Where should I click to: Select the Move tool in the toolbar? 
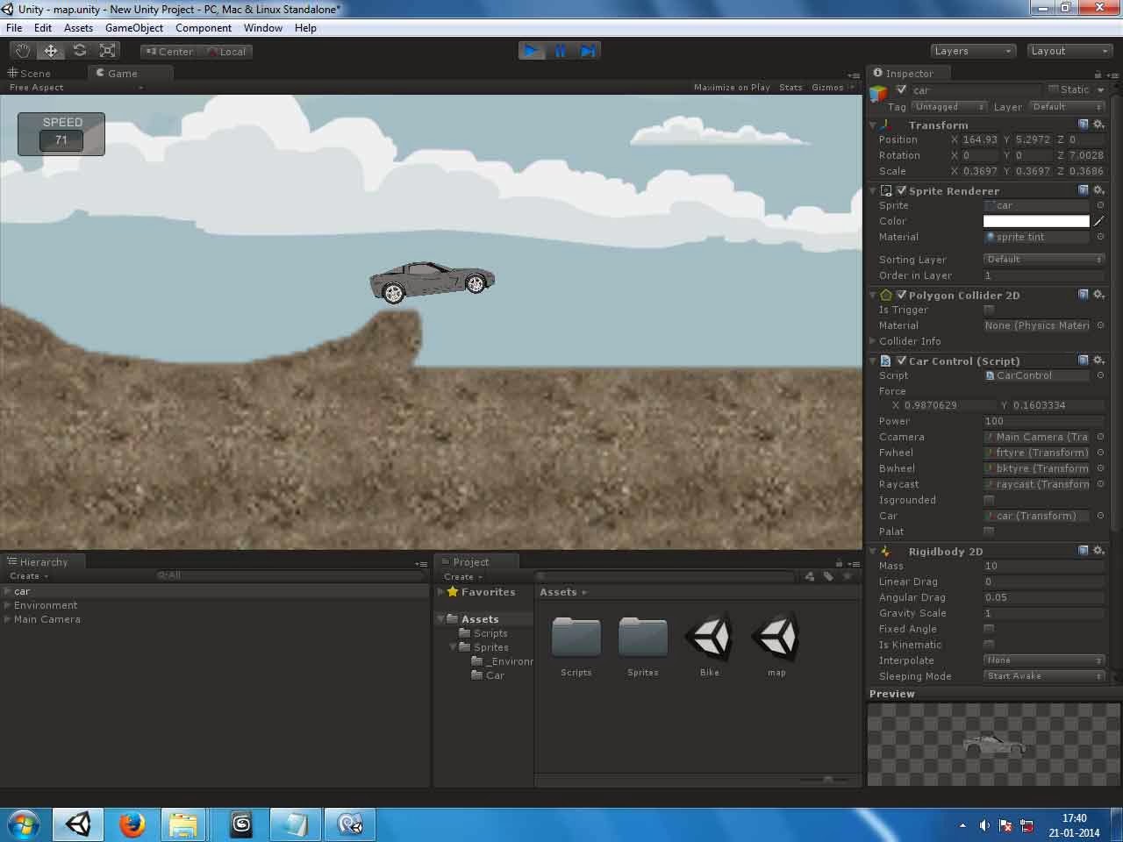point(50,50)
